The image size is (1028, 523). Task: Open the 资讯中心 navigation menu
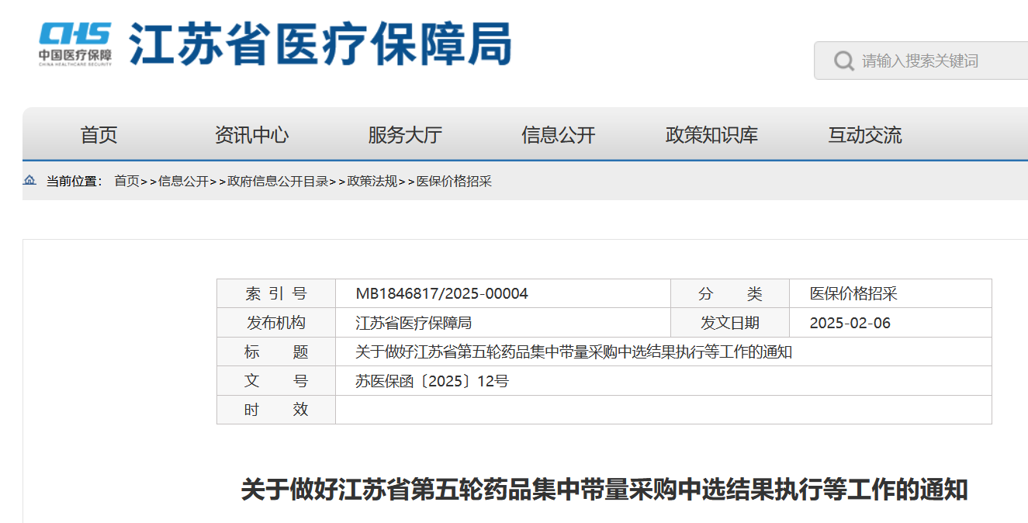tap(251, 135)
